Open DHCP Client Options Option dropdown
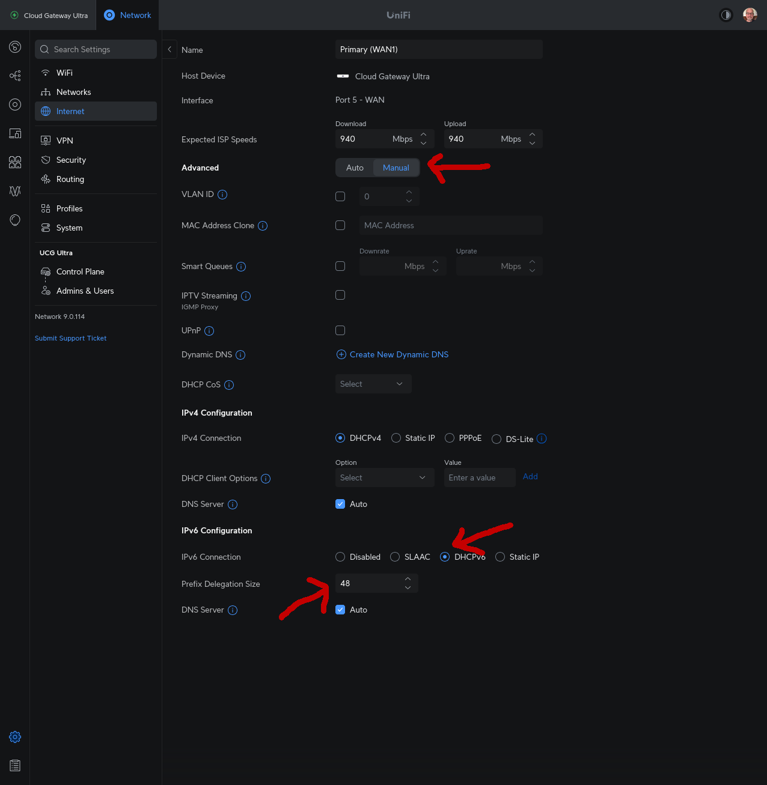This screenshot has width=767, height=785. (x=385, y=477)
